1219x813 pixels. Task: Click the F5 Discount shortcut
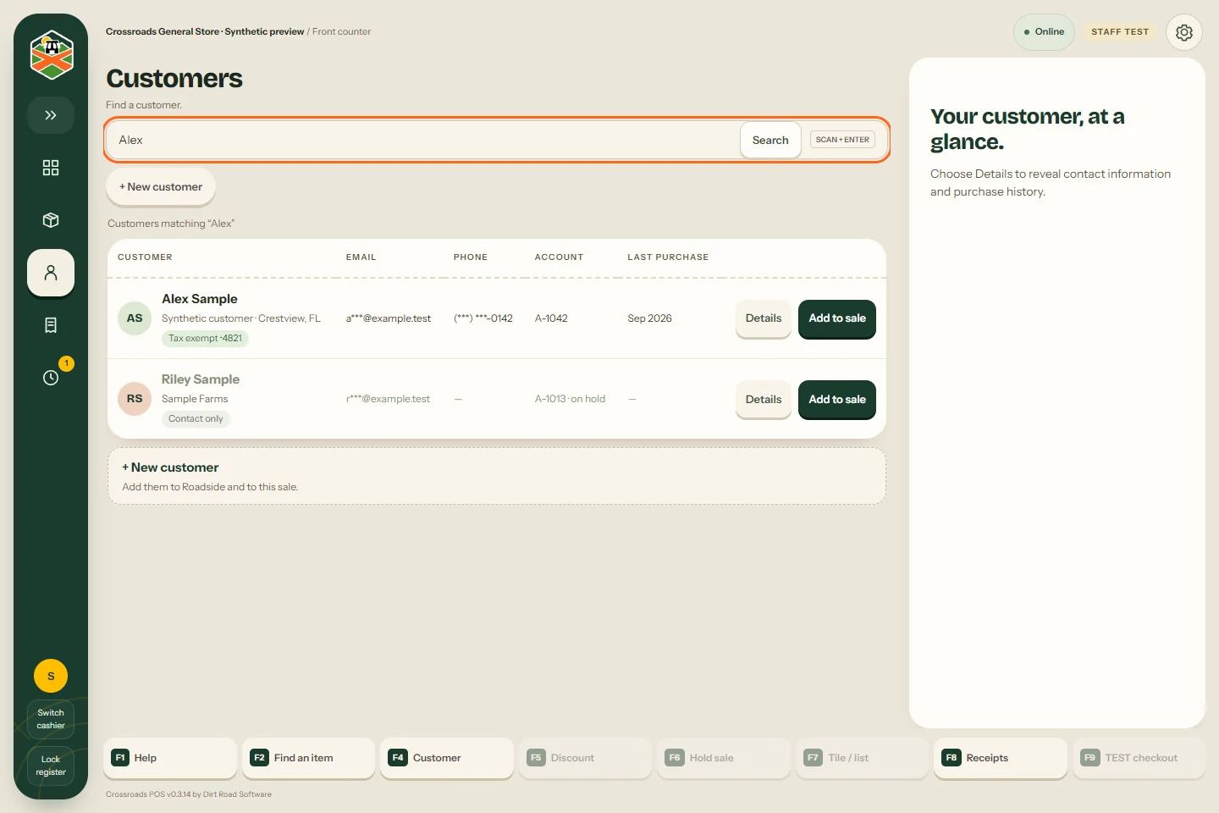click(586, 758)
